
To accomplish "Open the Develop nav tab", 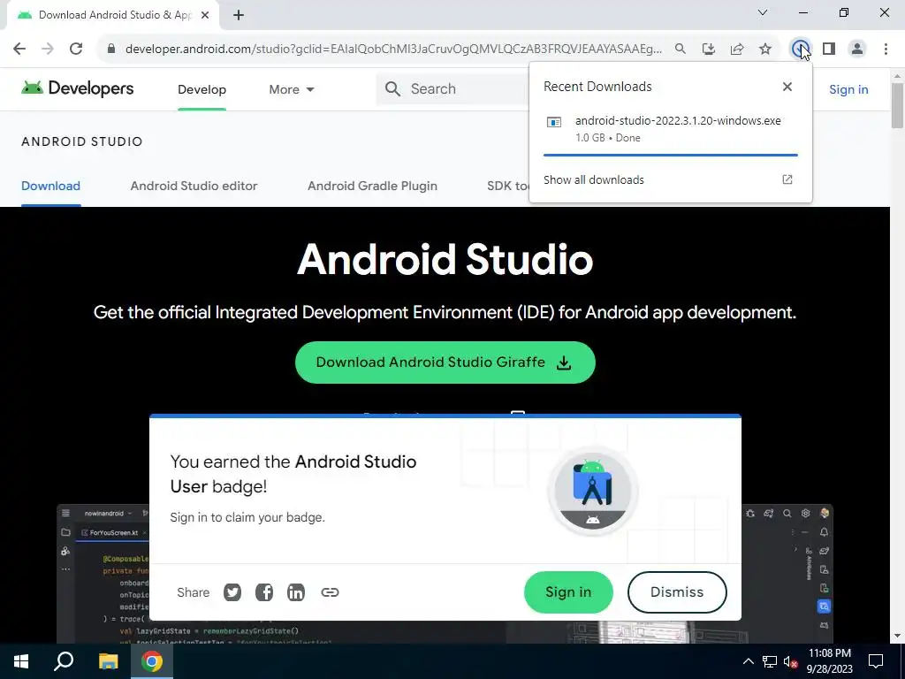I will coord(202,89).
